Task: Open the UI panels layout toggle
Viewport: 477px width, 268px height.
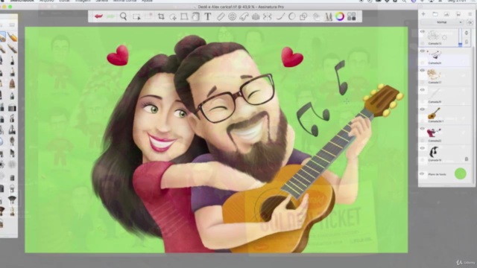Action: 352,16
